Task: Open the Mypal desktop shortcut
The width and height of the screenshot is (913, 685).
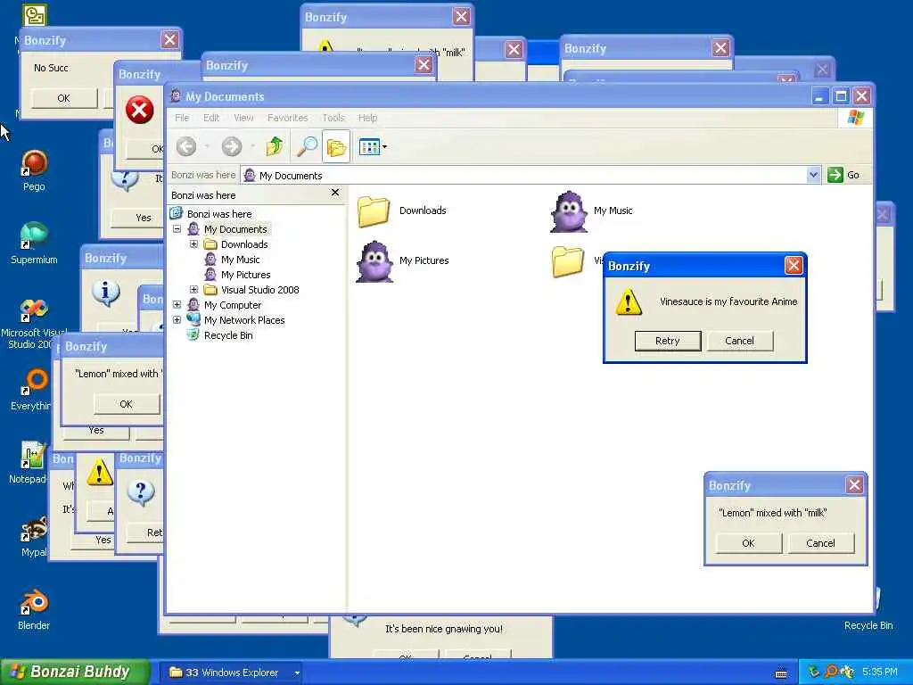Action: point(34,536)
